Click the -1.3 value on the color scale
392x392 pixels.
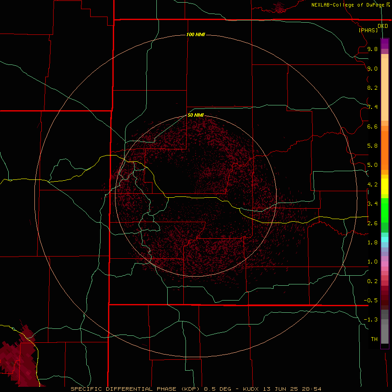[371, 320]
